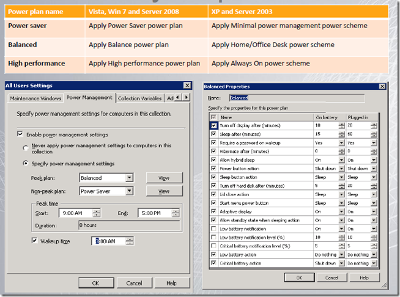
Task: Adjust Sleep after Plugged in spinner
Action: (374, 134)
